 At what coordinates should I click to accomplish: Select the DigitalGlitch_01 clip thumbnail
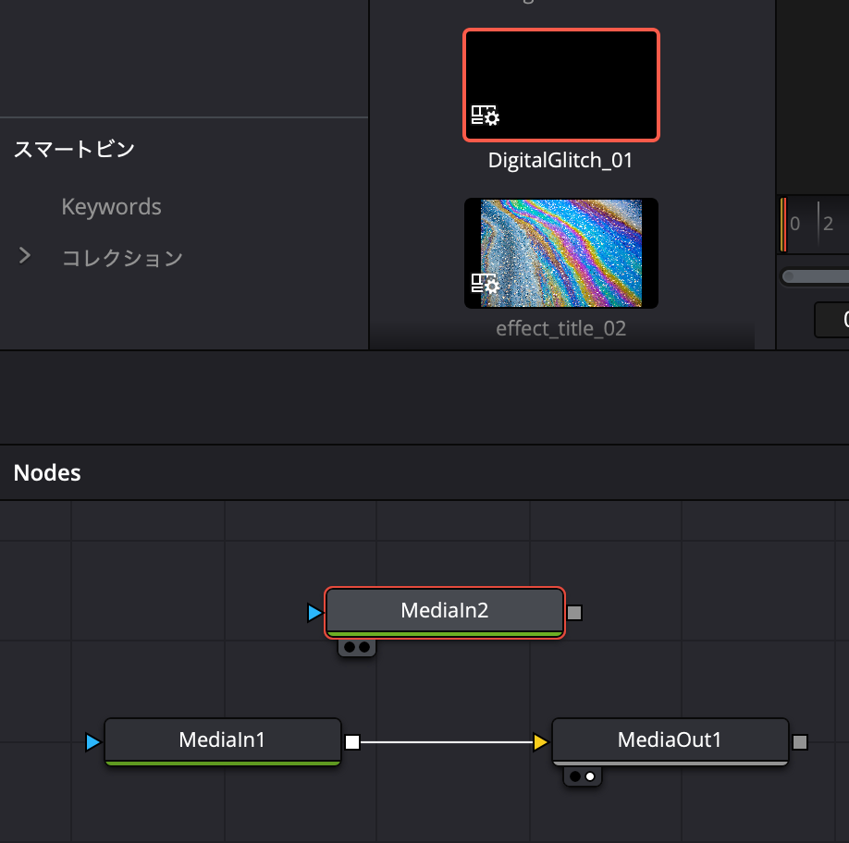(560, 84)
